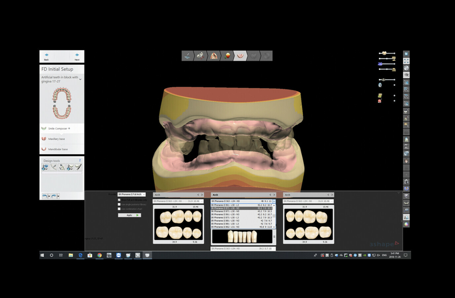
Task: Click the Undo arrow under Design tools
Action: click(44, 196)
